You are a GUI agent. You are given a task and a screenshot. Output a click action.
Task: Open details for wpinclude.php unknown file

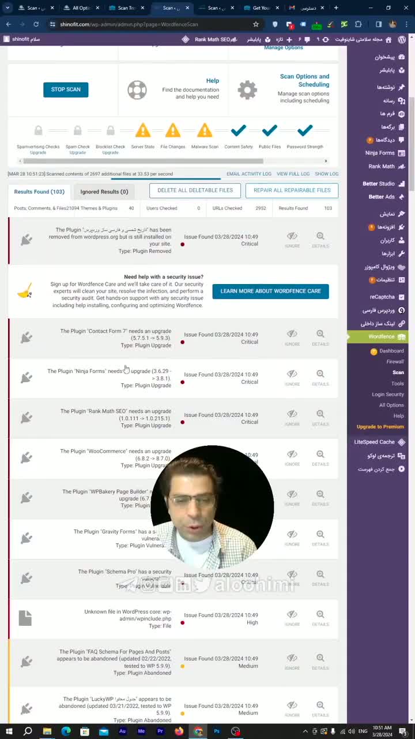click(320, 618)
